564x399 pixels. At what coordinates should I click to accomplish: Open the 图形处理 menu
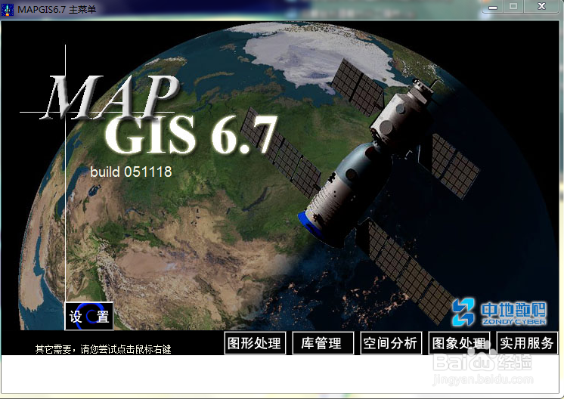255,343
